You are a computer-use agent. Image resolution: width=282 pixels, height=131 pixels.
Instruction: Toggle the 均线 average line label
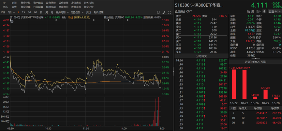coord(70,18)
